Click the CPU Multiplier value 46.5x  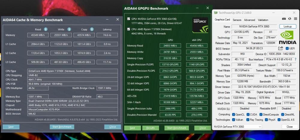(x=38, y=88)
